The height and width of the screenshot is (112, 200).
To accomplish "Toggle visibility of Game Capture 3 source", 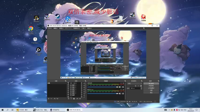I will (x=82, y=91).
